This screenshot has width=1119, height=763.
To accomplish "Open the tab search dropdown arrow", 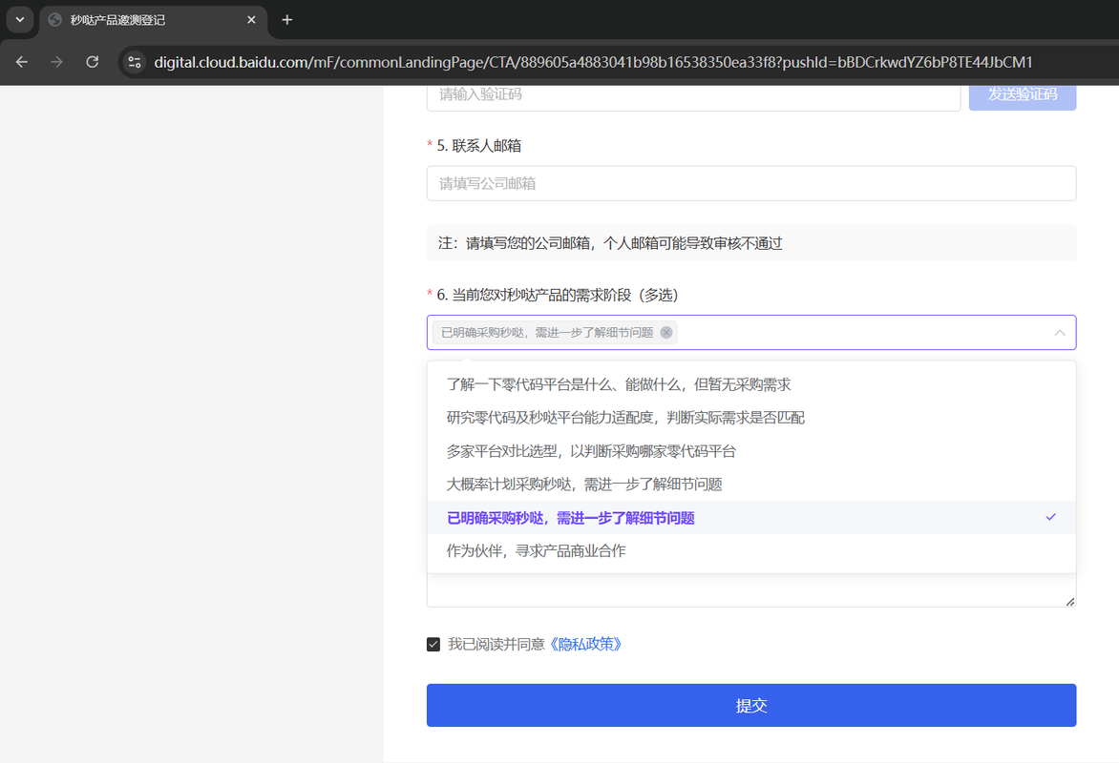I will coord(20,20).
